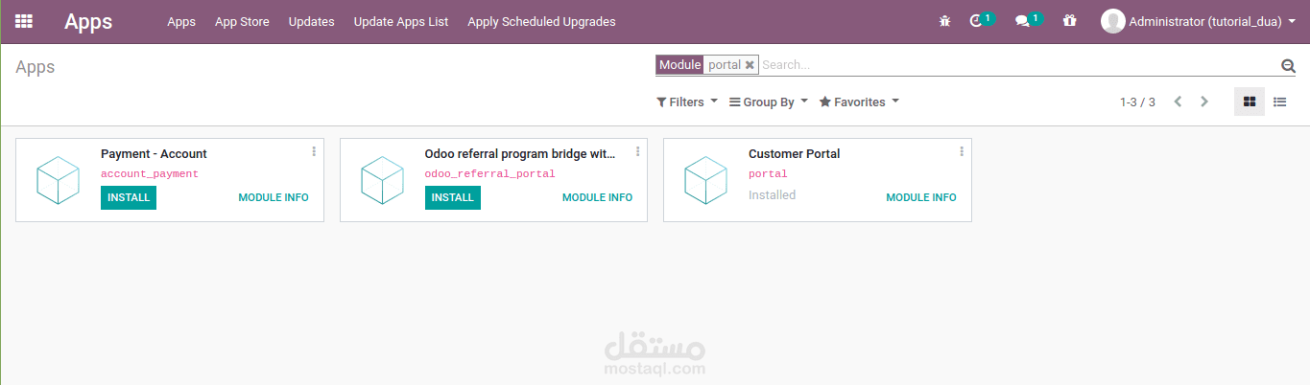Remove the portal search facet

coord(750,65)
